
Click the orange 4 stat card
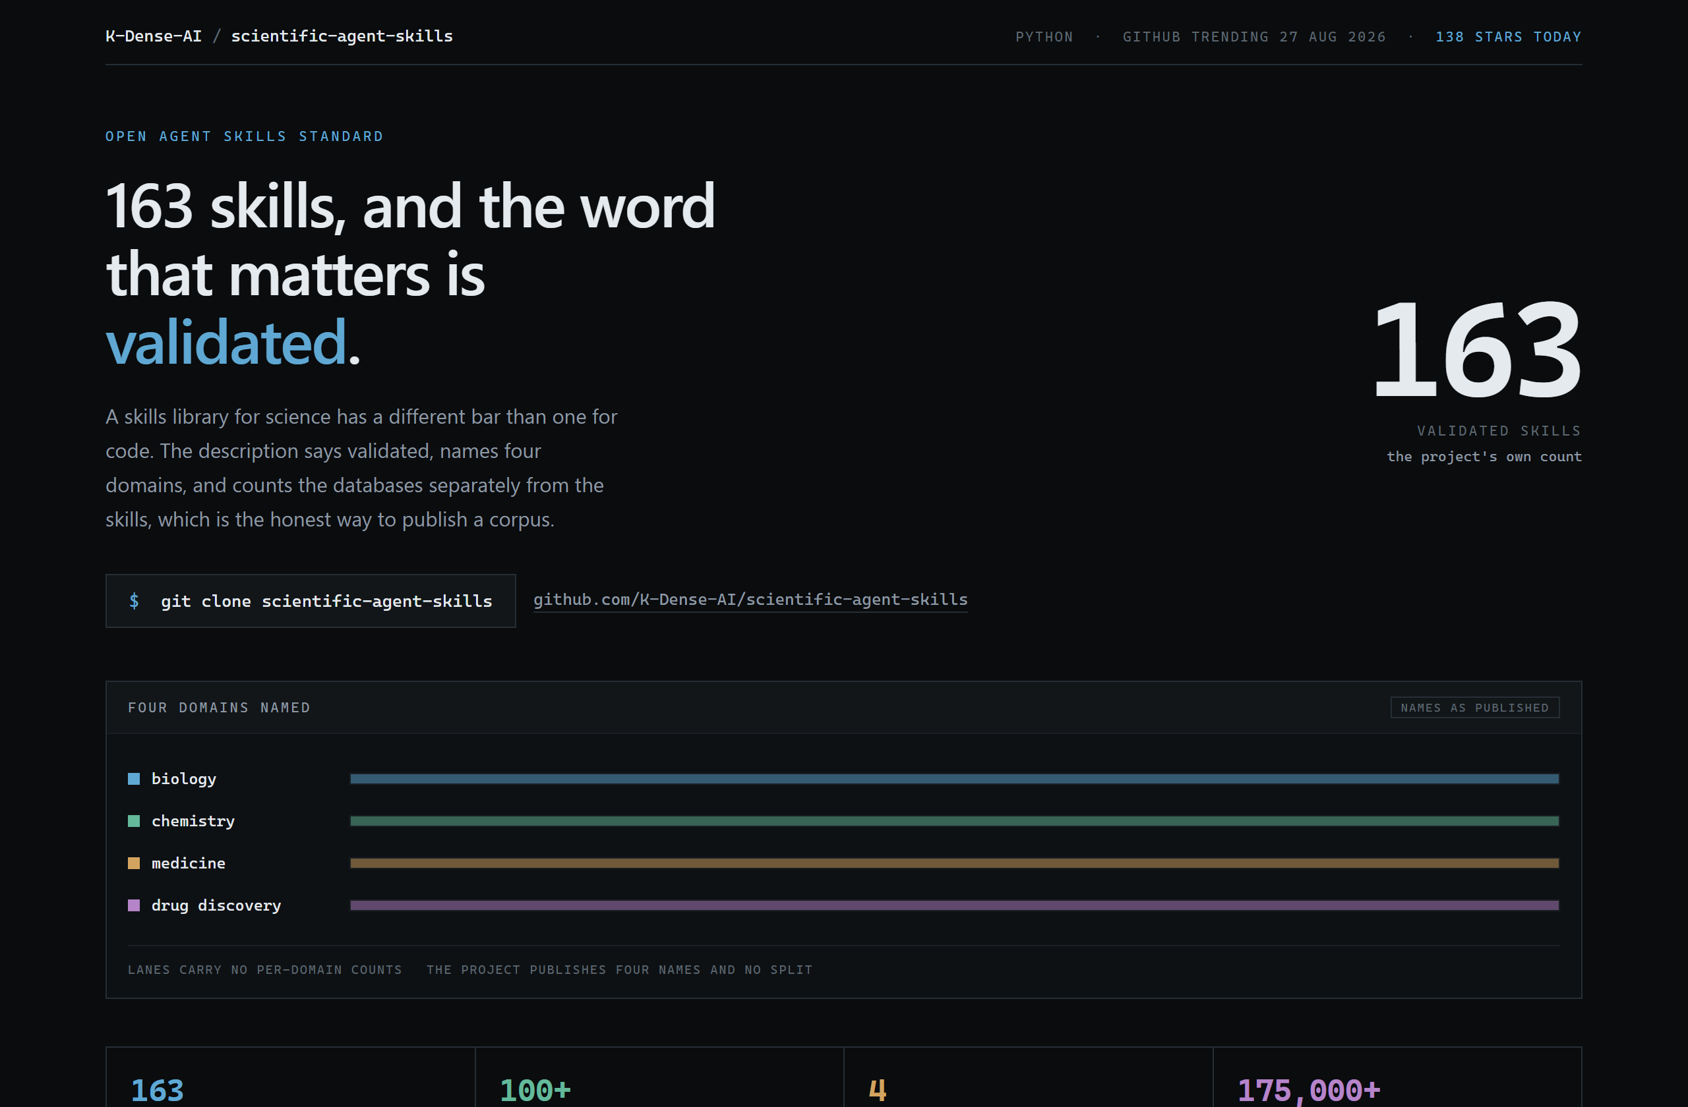[1029, 1077]
